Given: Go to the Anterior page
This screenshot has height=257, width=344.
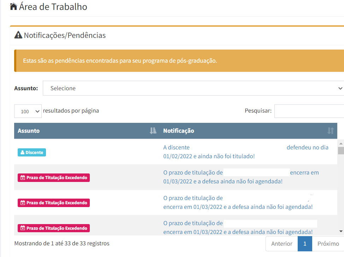Looking at the screenshot, I should coord(281,244).
